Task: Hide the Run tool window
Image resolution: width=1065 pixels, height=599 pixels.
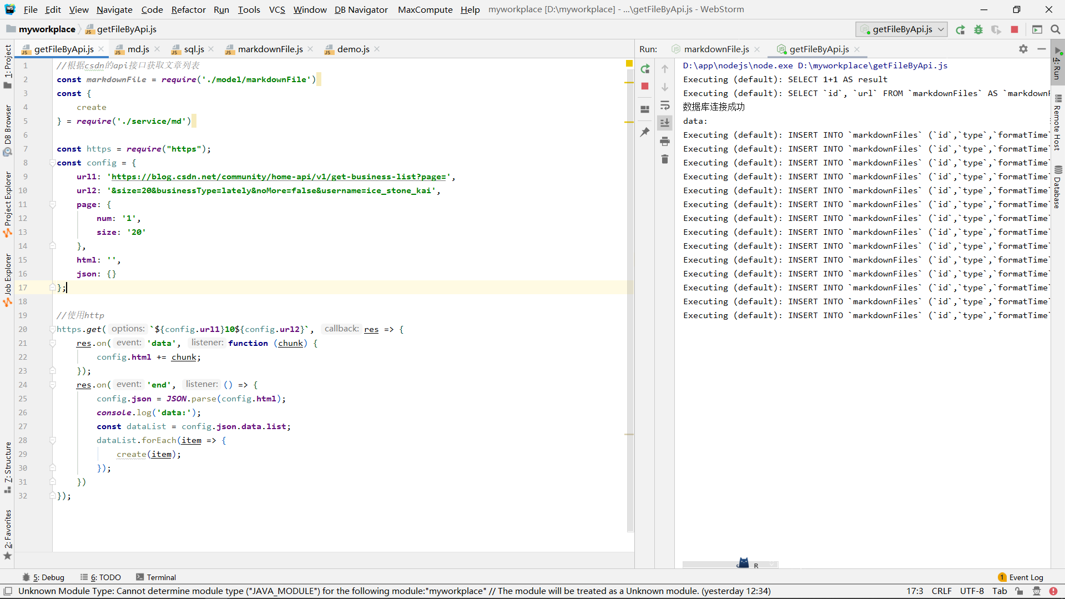Action: coord(1042,49)
